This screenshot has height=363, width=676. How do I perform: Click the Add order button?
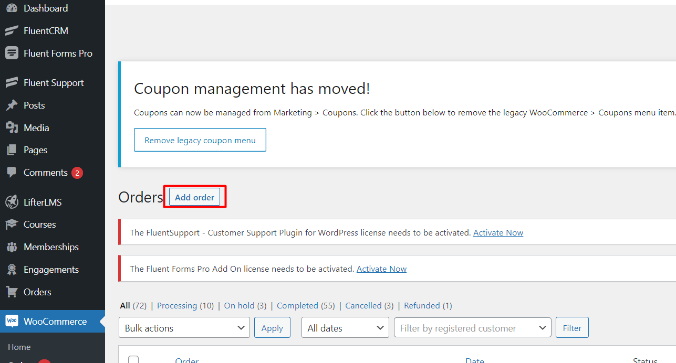pos(194,197)
